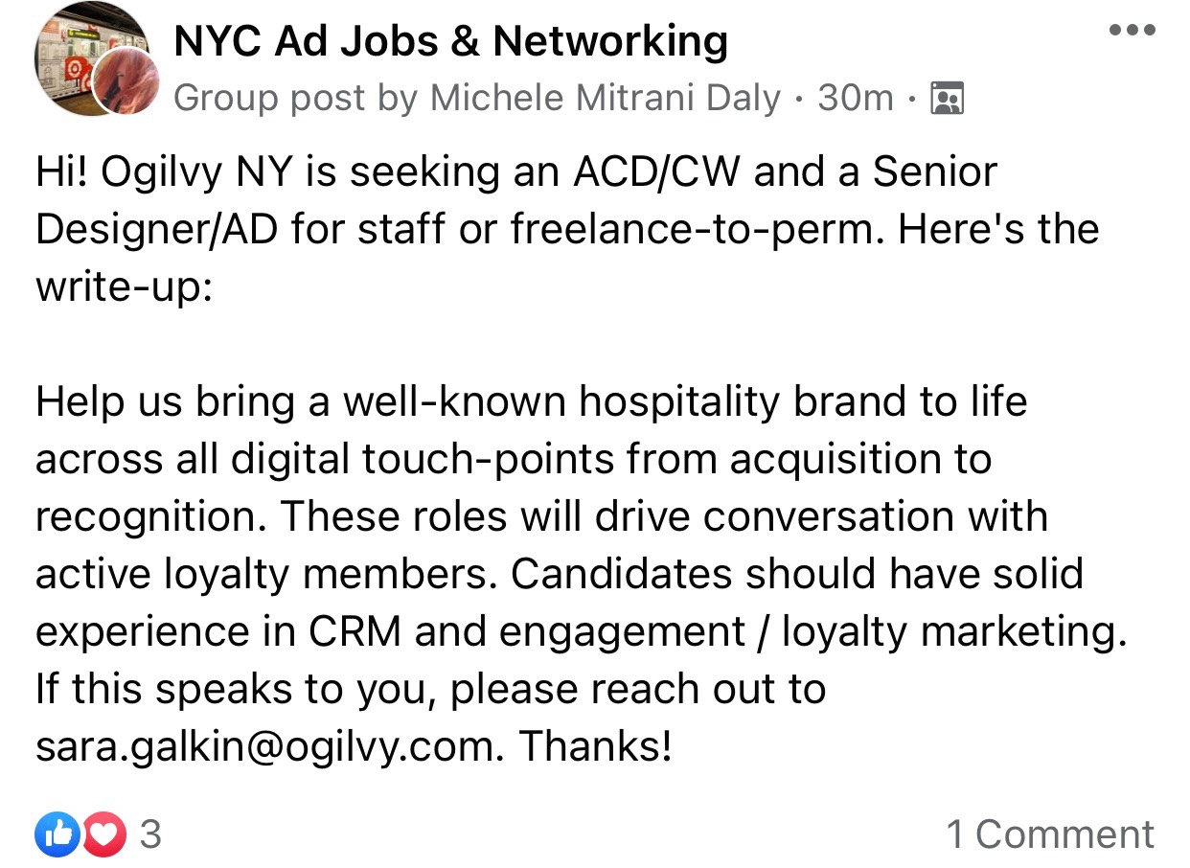Visit Michele Mitrani Daly's profile
This screenshot has width=1190, height=868.
[606, 99]
